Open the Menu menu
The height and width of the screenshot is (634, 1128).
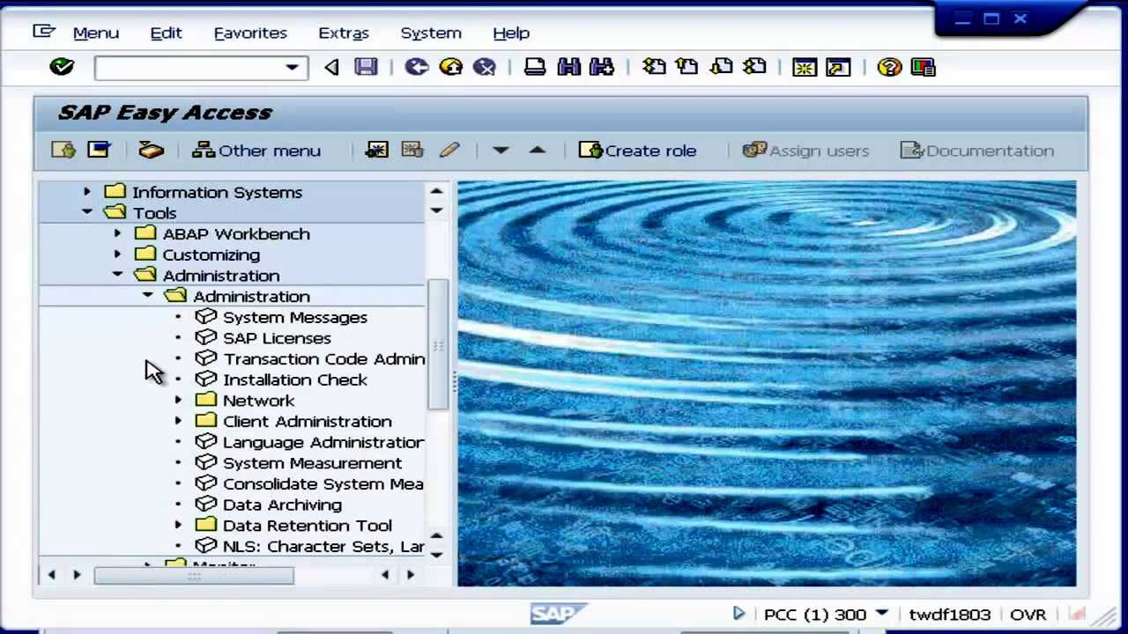coord(96,33)
